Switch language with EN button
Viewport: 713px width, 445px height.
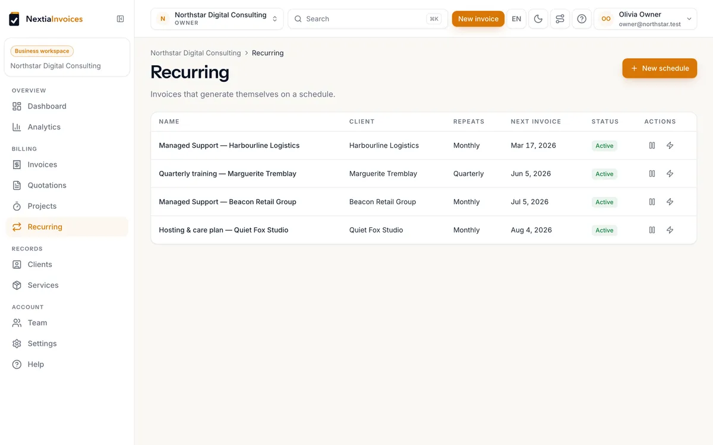(x=516, y=19)
